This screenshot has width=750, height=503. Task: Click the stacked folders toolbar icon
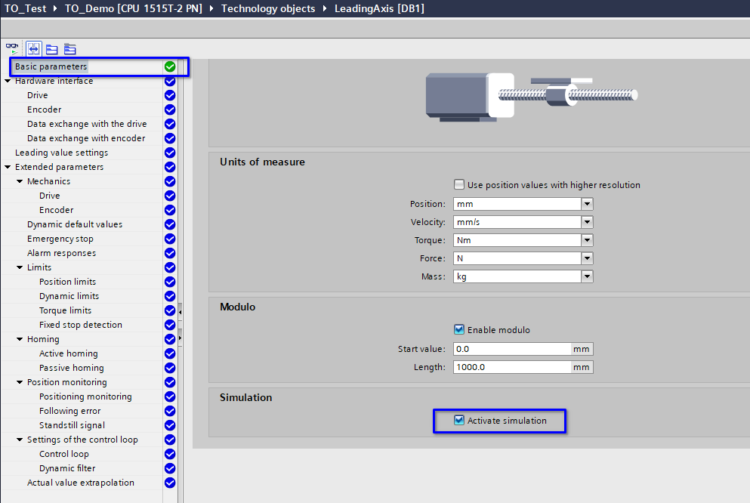(x=69, y=48)
